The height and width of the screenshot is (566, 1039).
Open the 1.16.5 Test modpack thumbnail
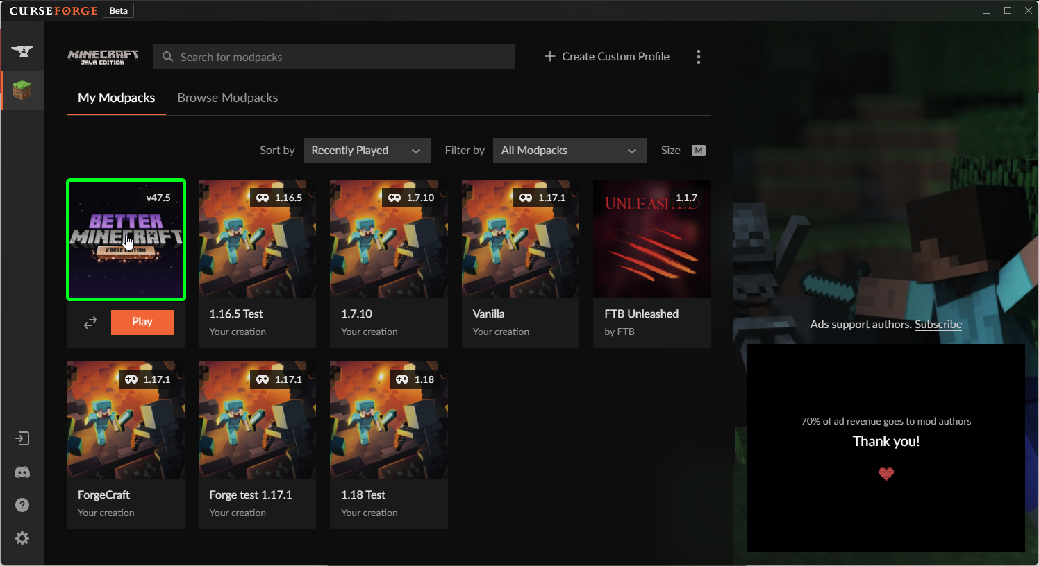(257, 239)
